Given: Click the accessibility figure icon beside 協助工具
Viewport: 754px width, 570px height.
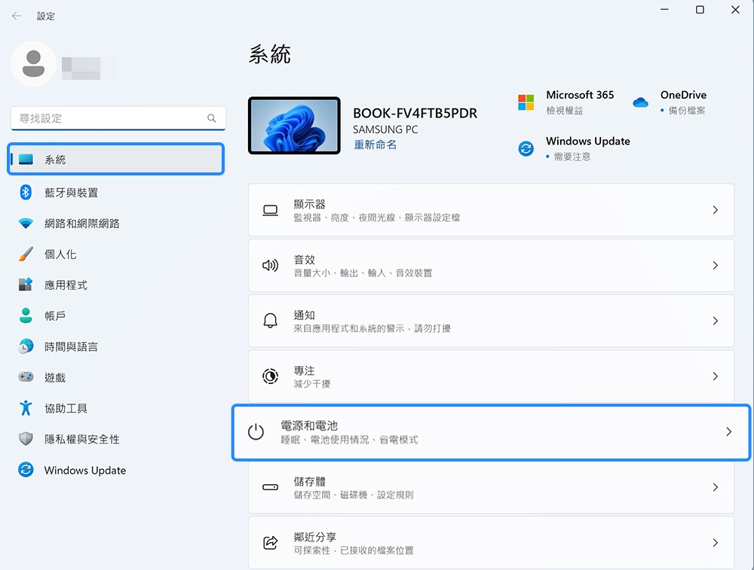Looking at the screenshot, I should [x=26, y=407].
